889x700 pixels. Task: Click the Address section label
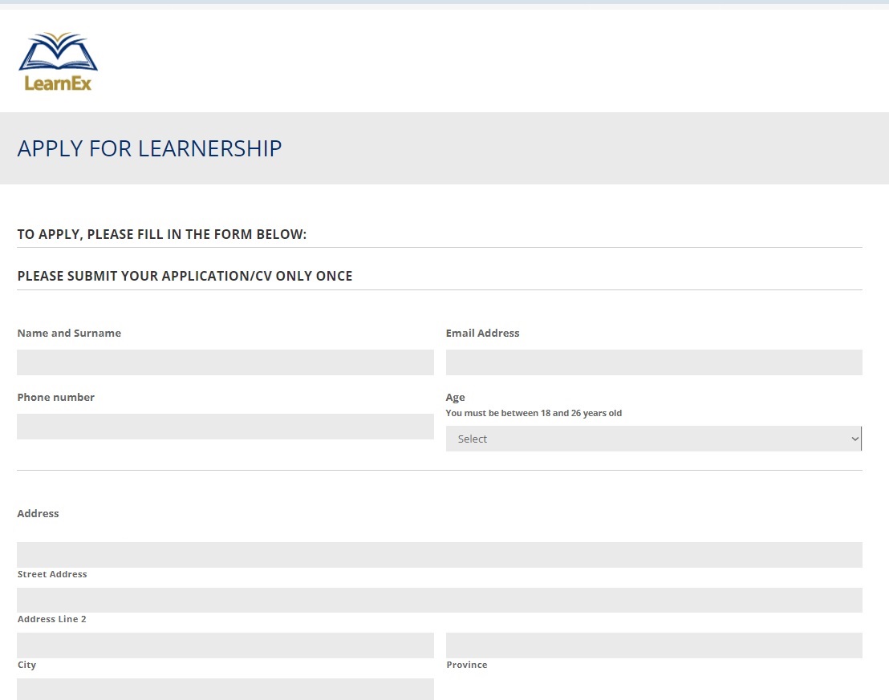pyautogui.click(x=38, y=513)
